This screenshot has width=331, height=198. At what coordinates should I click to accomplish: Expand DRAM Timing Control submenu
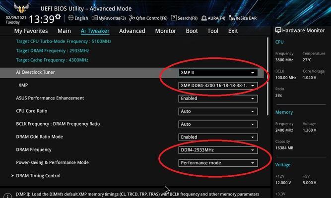[38, 176]
